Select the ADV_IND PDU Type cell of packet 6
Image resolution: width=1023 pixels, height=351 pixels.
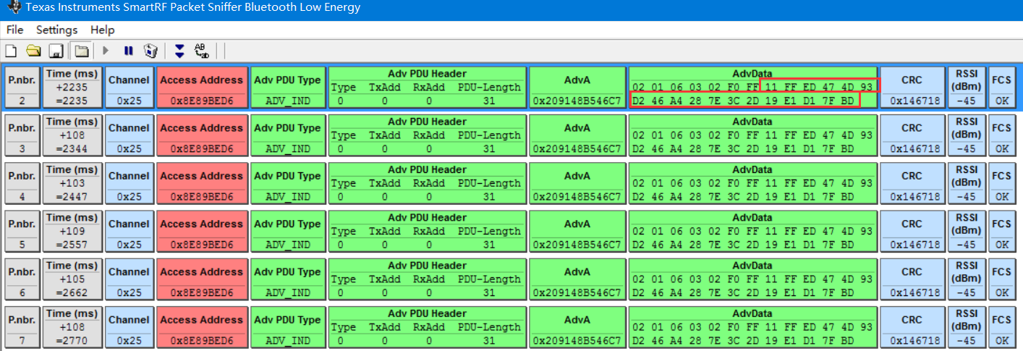288,279
